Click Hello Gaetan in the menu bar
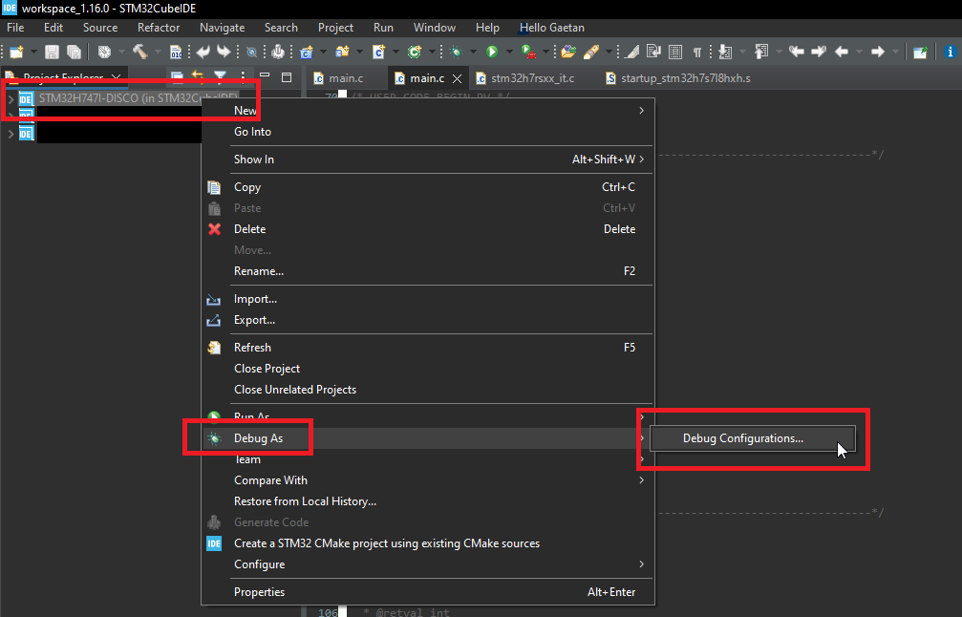The image size is (962, 617). (x=552, y=28)
